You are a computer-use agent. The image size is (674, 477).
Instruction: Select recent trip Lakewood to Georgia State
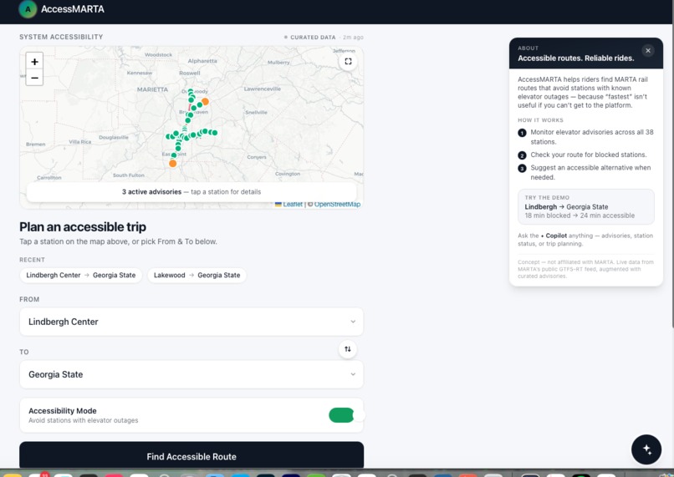click(197, 275)
